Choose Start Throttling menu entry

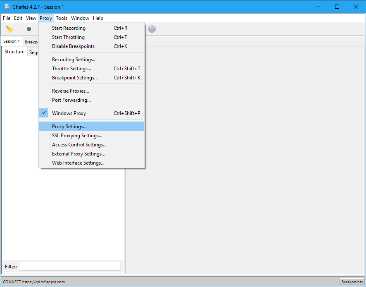point(92,37)
